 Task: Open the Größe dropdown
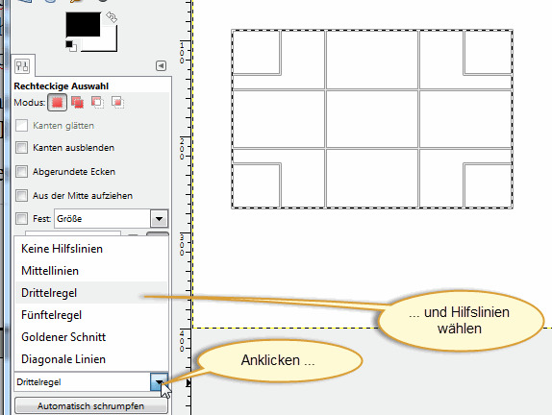[x=159, y=219]
